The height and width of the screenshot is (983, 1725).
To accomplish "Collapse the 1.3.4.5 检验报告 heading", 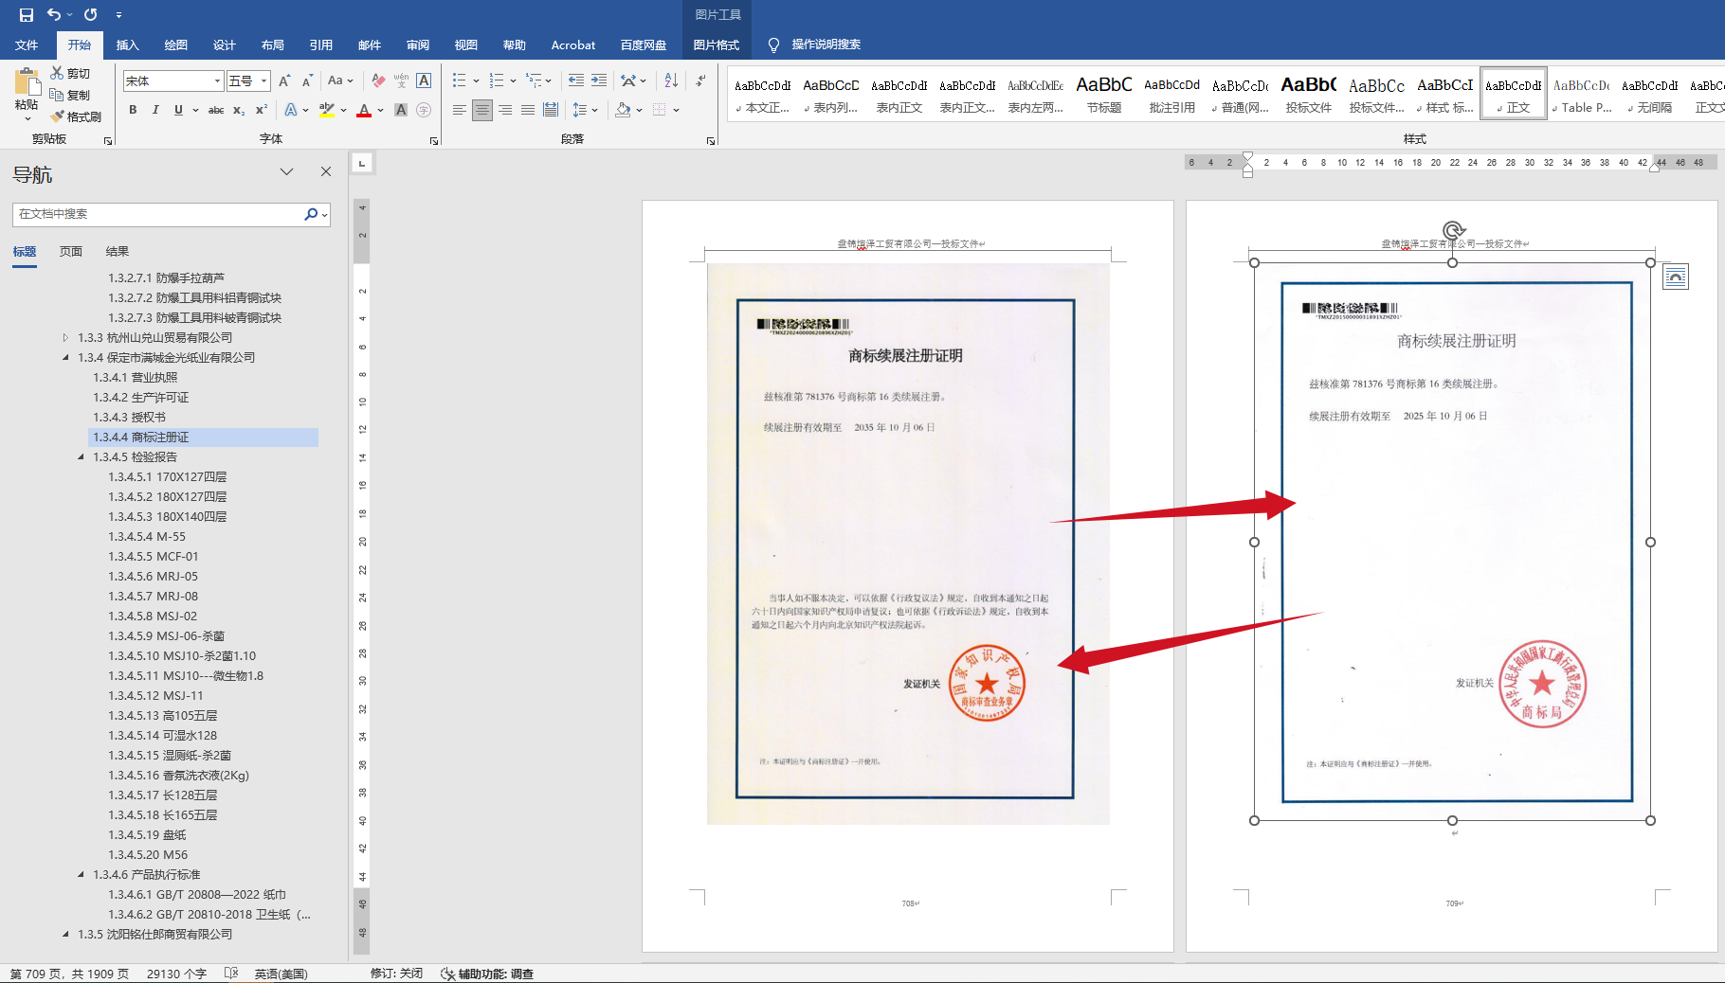I will [81, 456].
